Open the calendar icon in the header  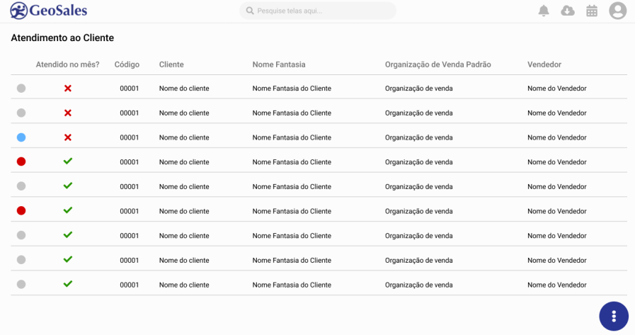(592, 11)
